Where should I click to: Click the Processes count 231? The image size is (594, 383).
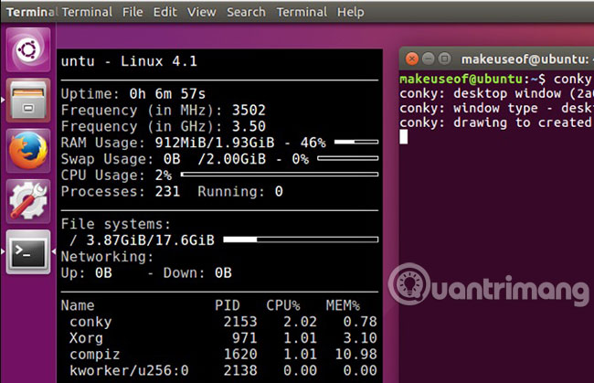pos(167,191)
